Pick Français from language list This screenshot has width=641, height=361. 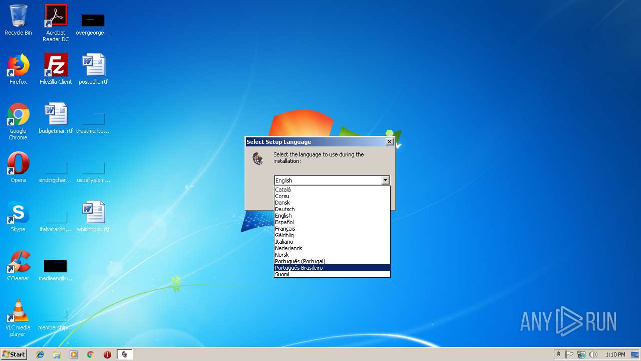(332, 229)
